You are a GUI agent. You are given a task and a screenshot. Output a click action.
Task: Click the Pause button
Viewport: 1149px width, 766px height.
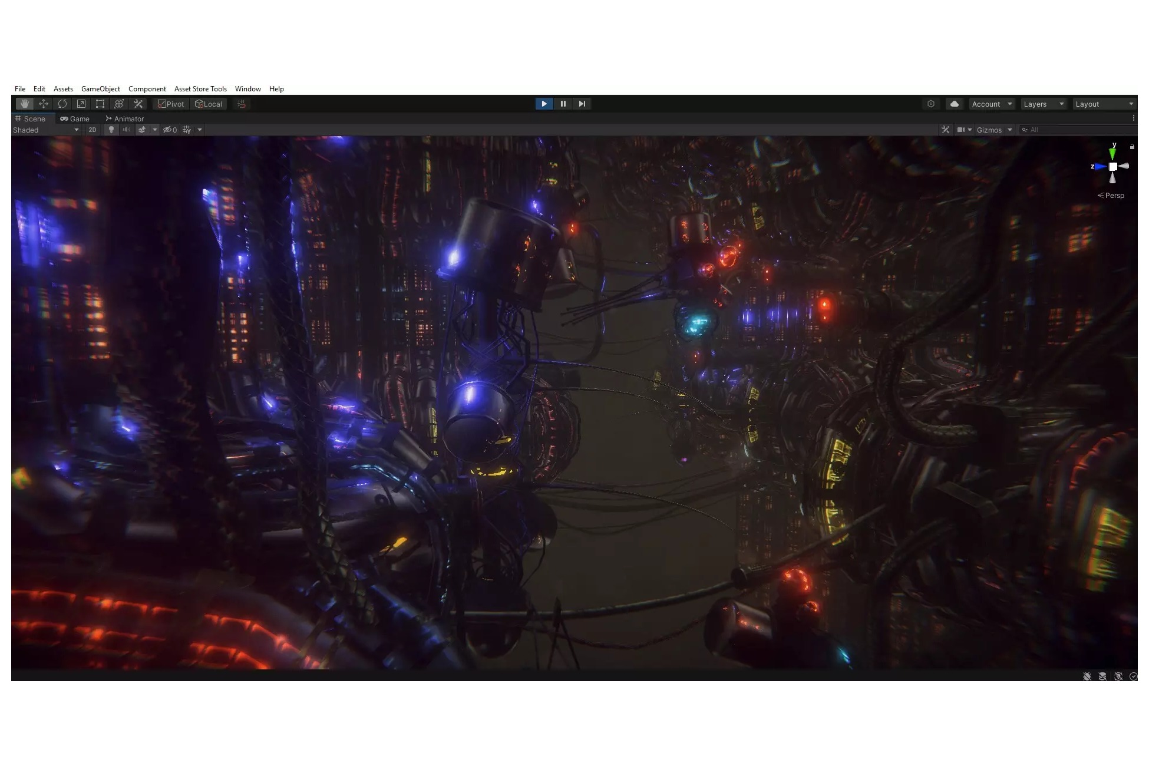click(x=563, y=104)
